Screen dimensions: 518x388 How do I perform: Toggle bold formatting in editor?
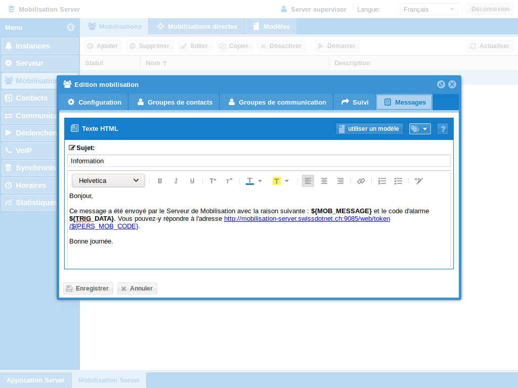(160, 181)
